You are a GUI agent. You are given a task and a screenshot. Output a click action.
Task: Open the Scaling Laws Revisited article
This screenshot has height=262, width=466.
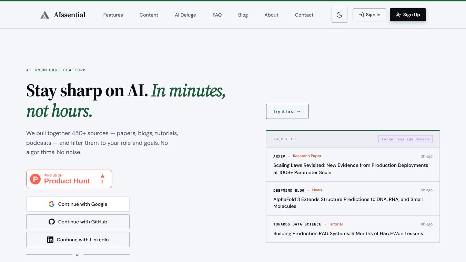(x=351, y=169)
